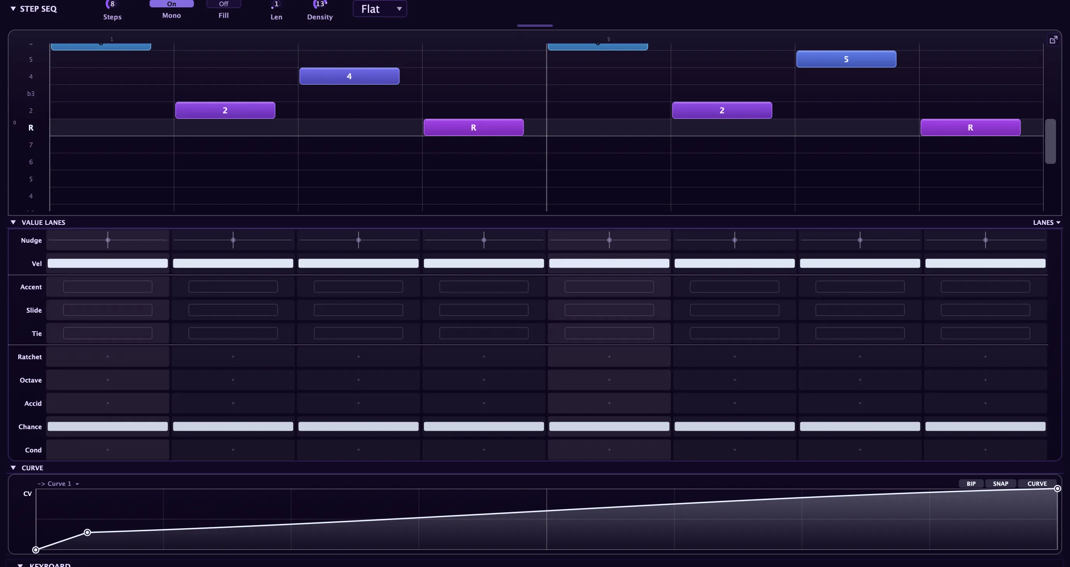Select the note 2 on step 6
Image resolution: width=1070 pixels, height=567 pixels.
[x=722, y=110]
